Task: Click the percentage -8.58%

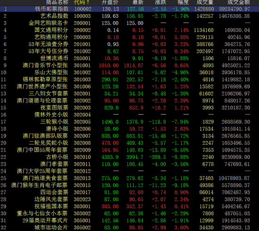Action: [180, 150]
